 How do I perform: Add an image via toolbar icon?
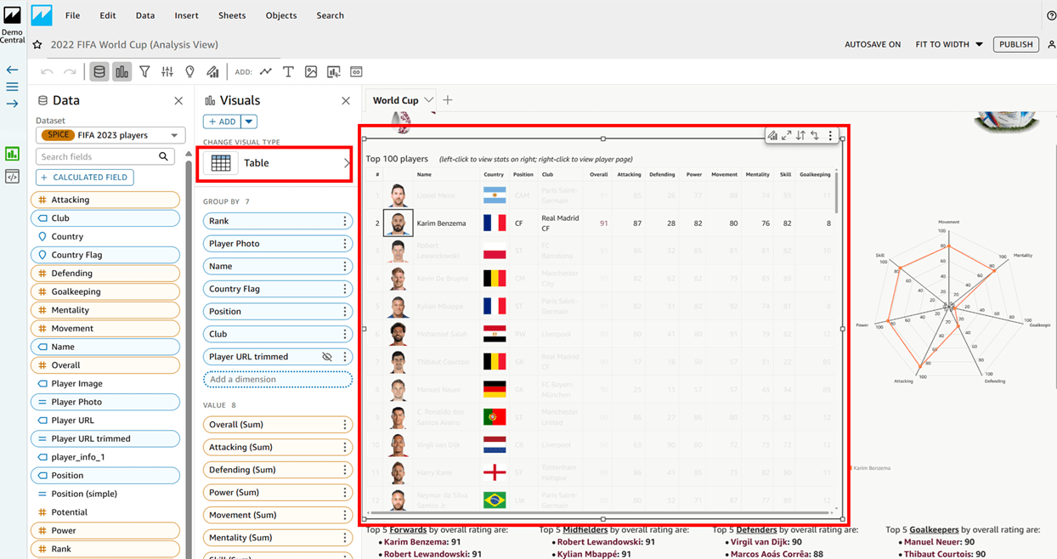[x=311, y=72]
